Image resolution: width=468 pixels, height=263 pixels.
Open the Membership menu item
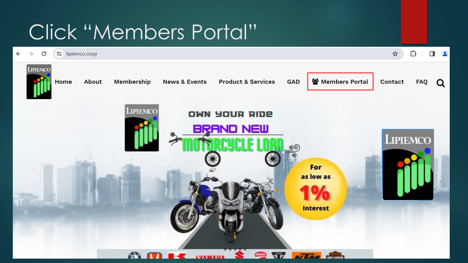[132, 82]
